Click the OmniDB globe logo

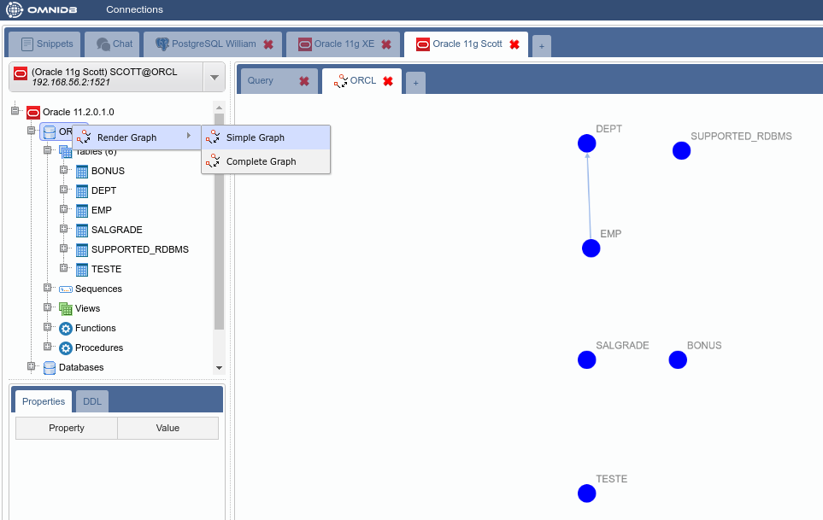[15, 10]
